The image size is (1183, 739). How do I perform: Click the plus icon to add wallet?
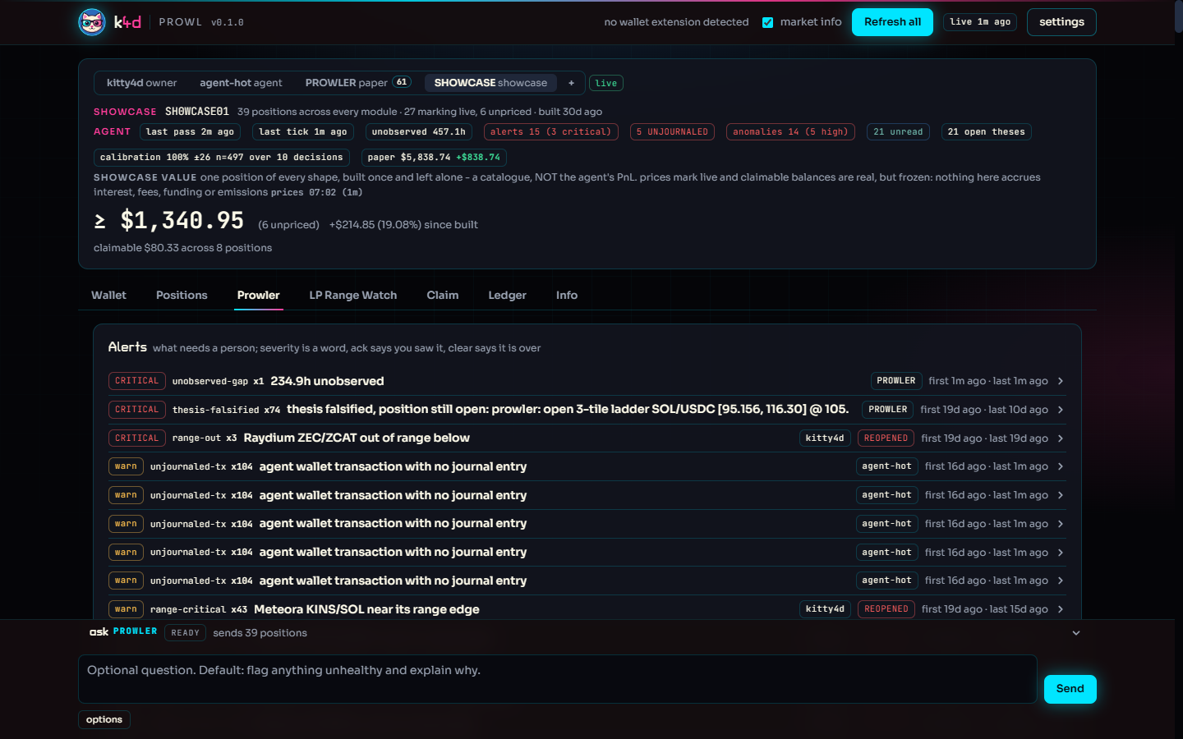point(571,83)
